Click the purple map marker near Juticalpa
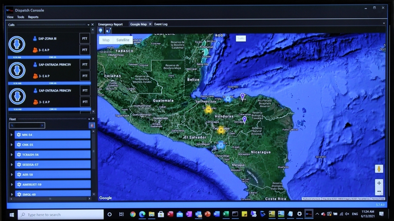This screenshot has height=221, width=394. 244,120
